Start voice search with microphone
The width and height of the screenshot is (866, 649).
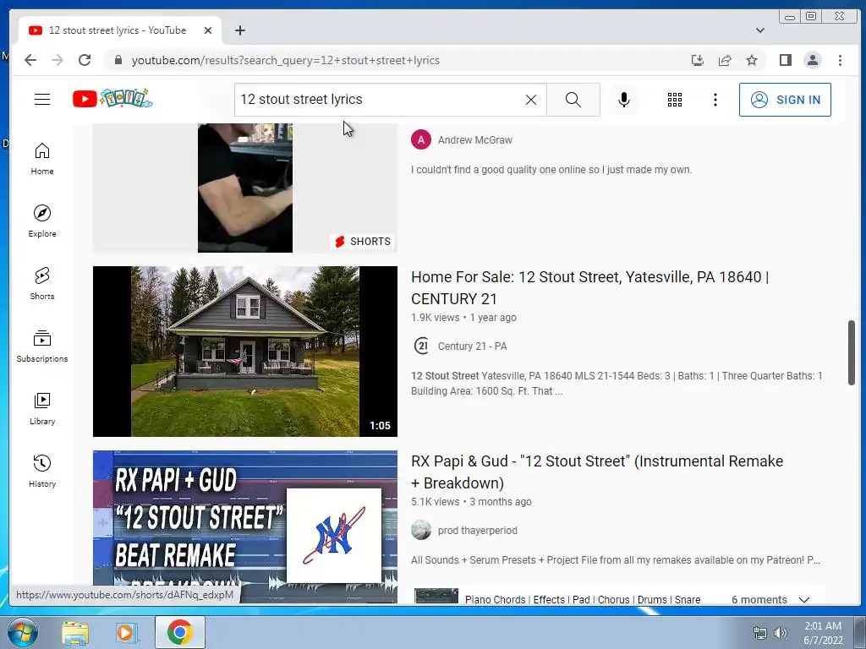pos(624,100)
